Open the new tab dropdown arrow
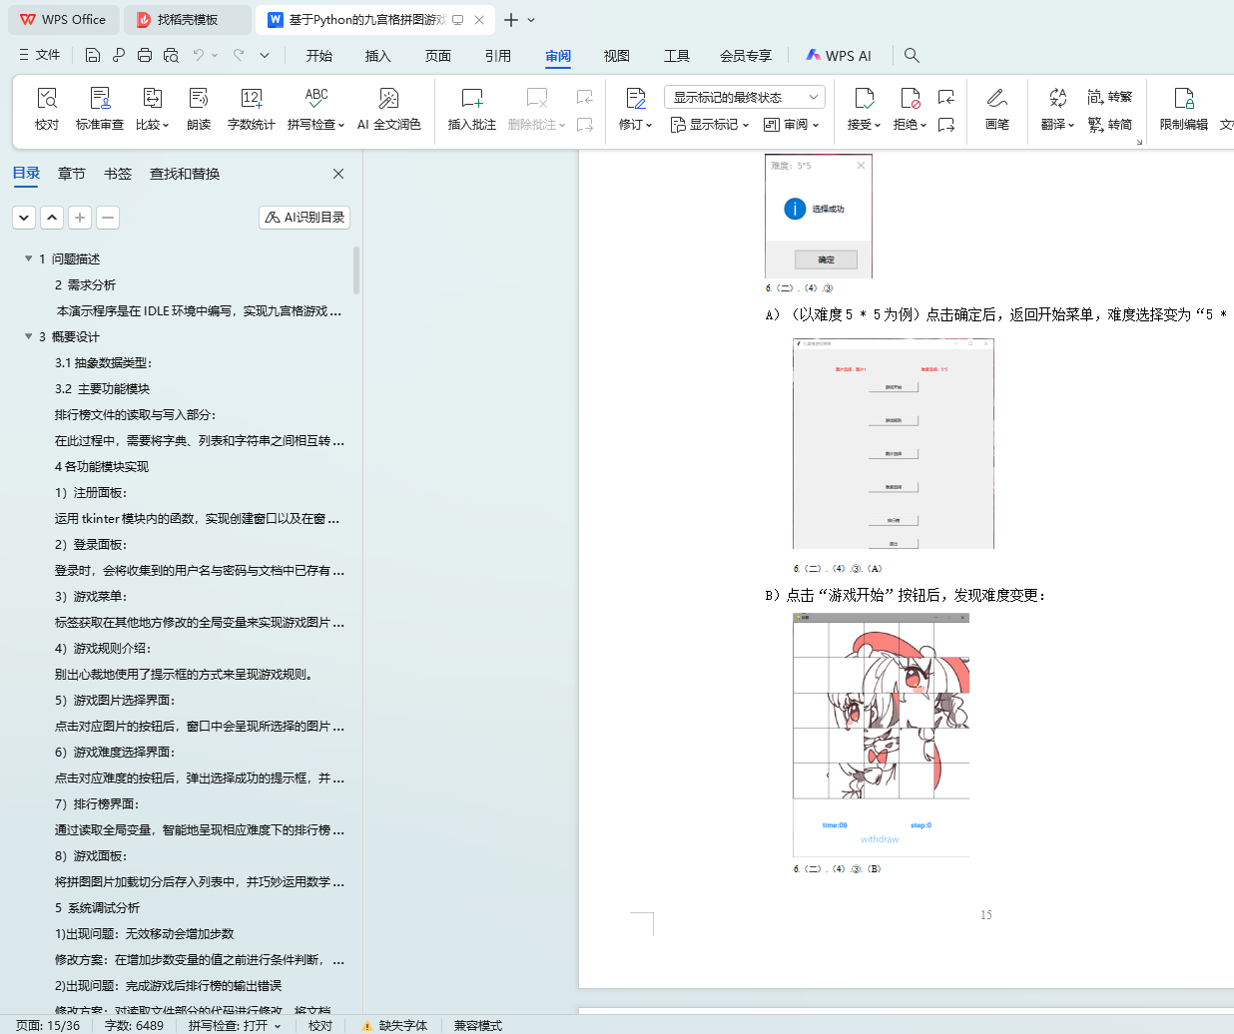 click(531, 20)
